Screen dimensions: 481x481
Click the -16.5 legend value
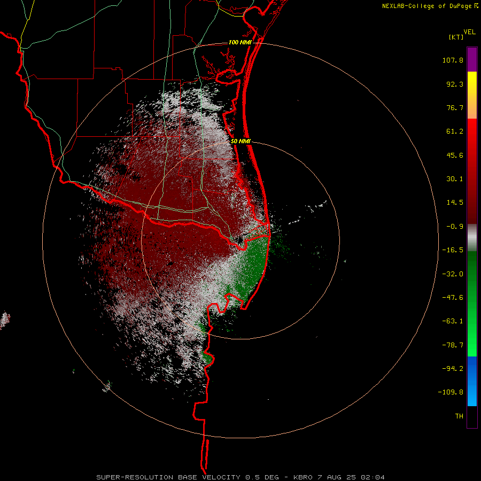[x=453, y=250]
